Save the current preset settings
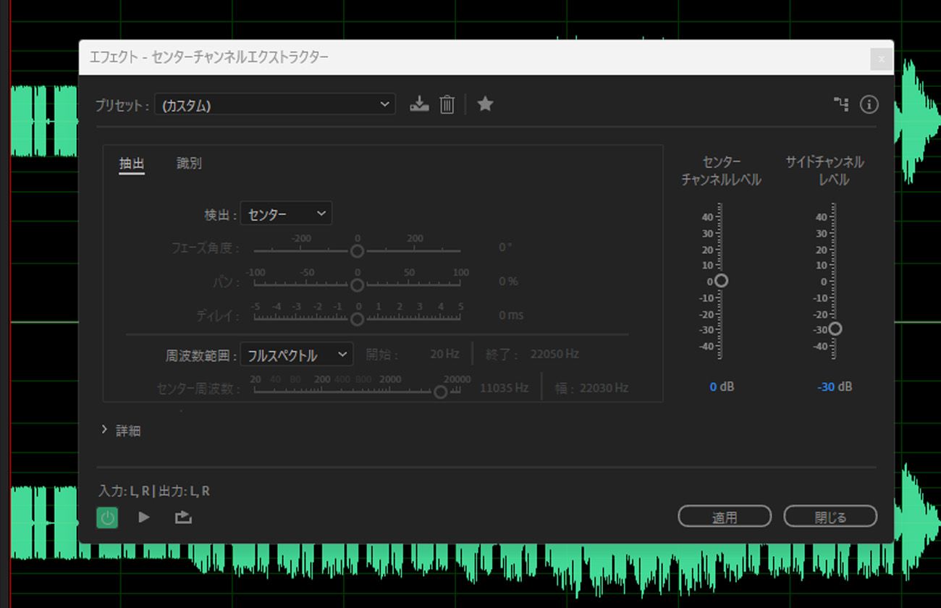Viewport: 941px width, 608px height. point(419,104)
